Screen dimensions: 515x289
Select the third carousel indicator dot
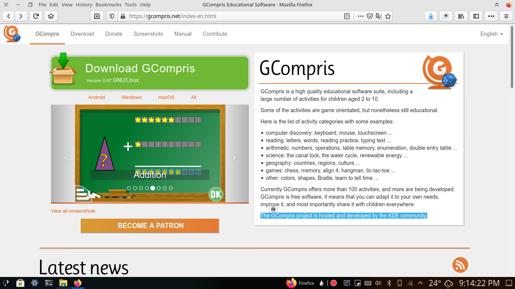tap(141, 188)
